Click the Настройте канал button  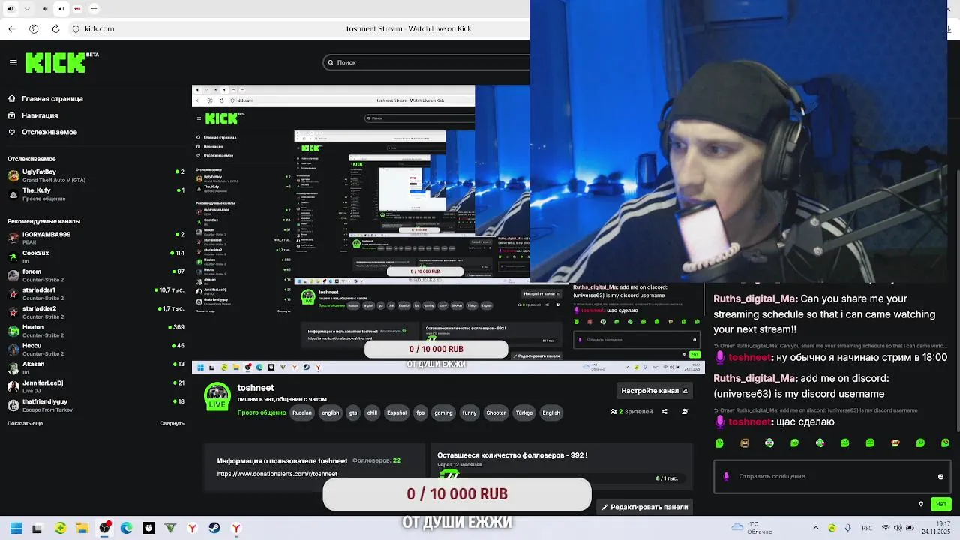pyautogui.click(x=654, y=390)
